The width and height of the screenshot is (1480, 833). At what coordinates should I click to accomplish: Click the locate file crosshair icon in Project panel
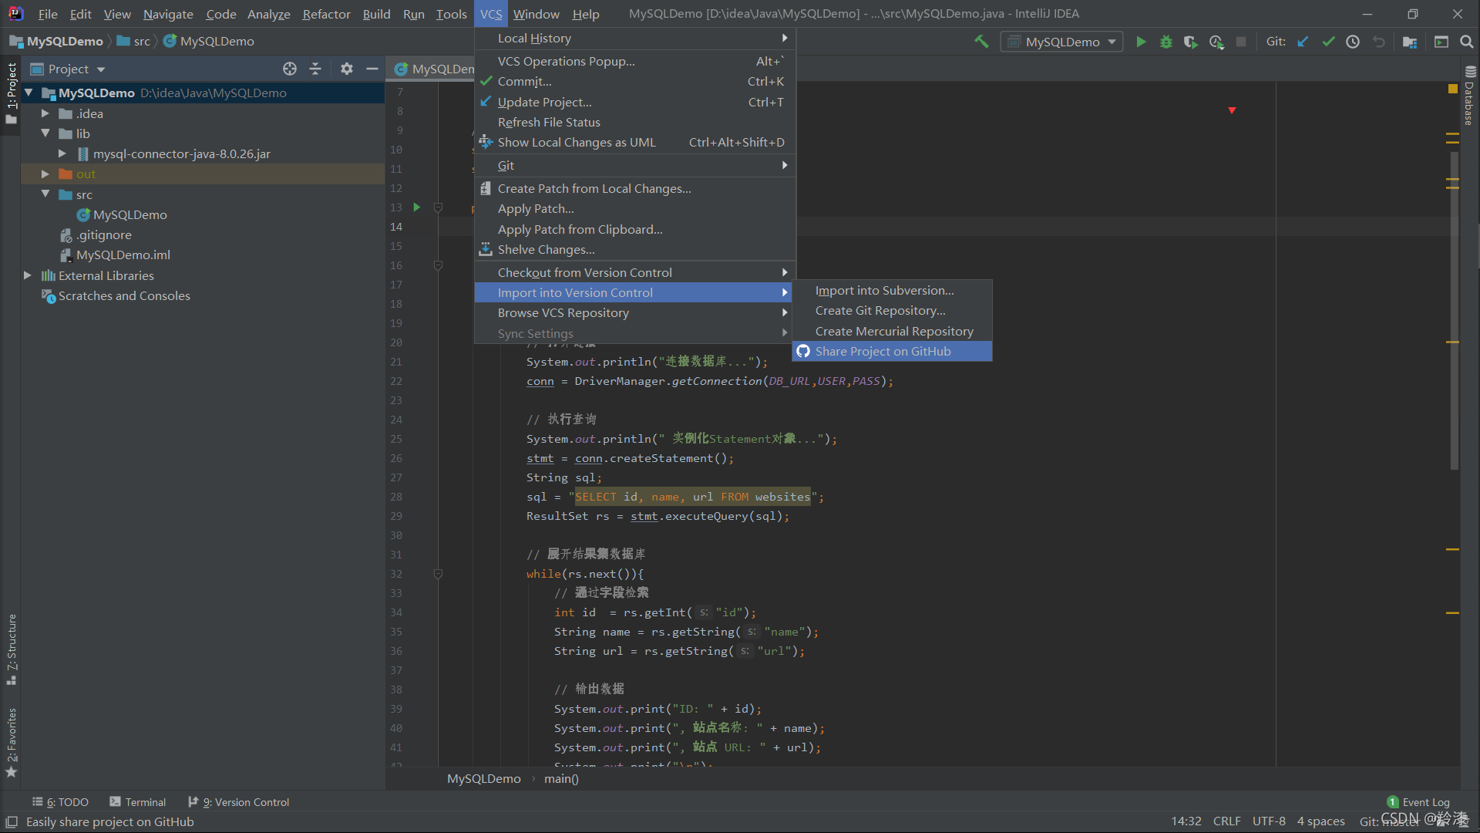(290, 69)
